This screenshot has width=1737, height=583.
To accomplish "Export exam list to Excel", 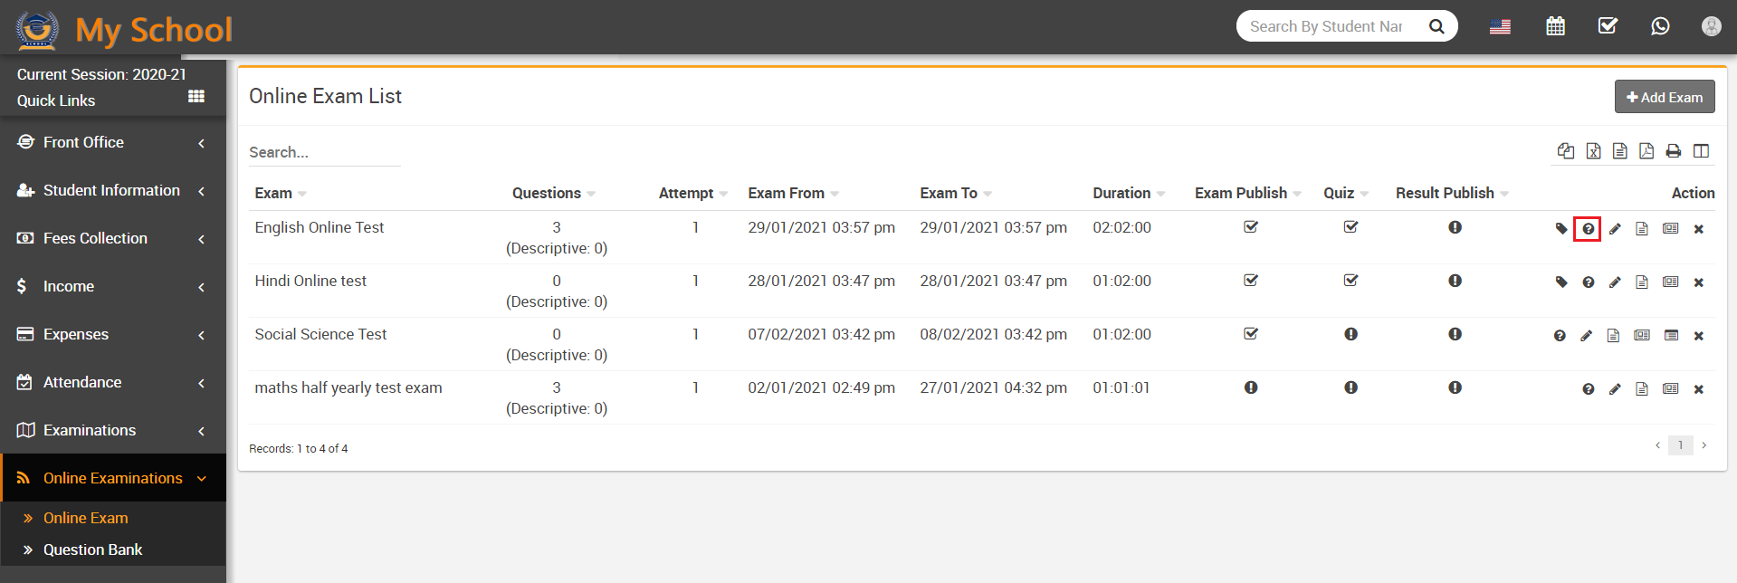I will tap(1594, 151).
